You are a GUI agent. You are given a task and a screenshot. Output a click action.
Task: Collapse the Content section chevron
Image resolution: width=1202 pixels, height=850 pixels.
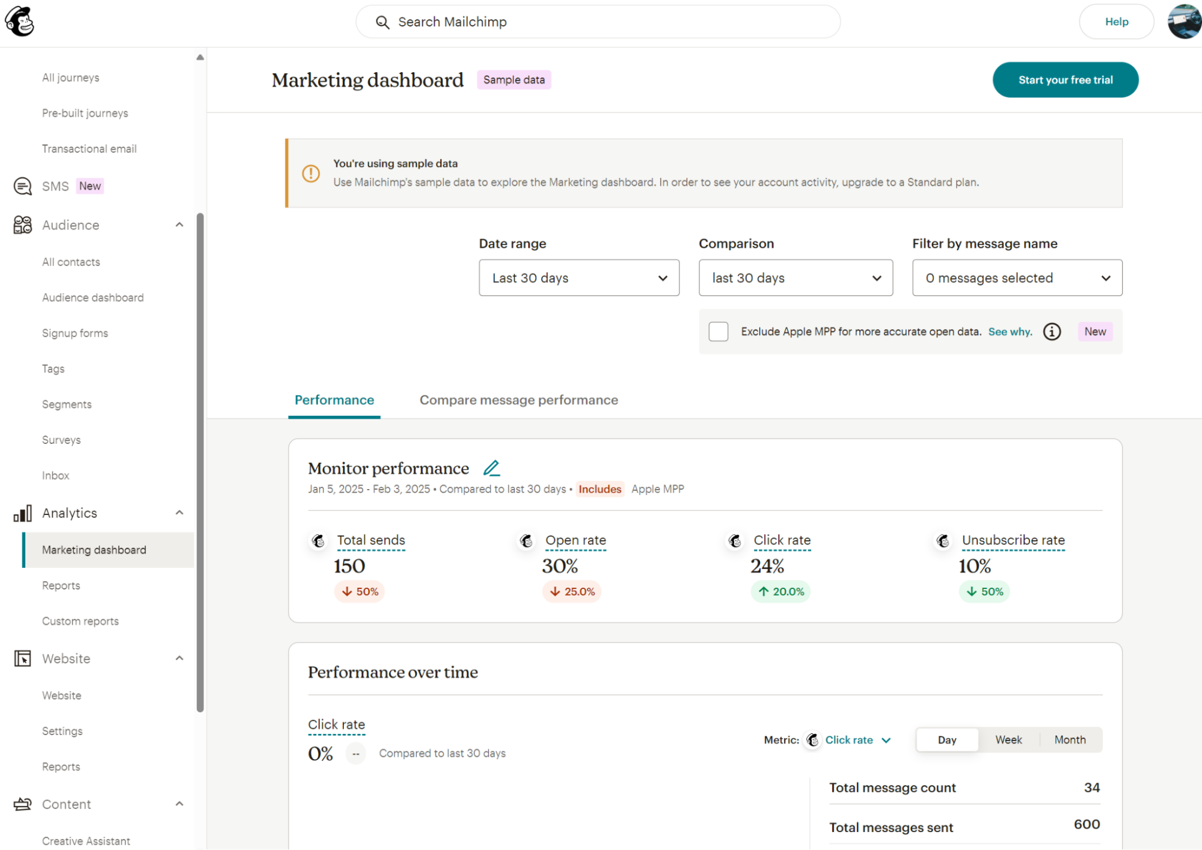pyautogui.click(x=179, y=804)
